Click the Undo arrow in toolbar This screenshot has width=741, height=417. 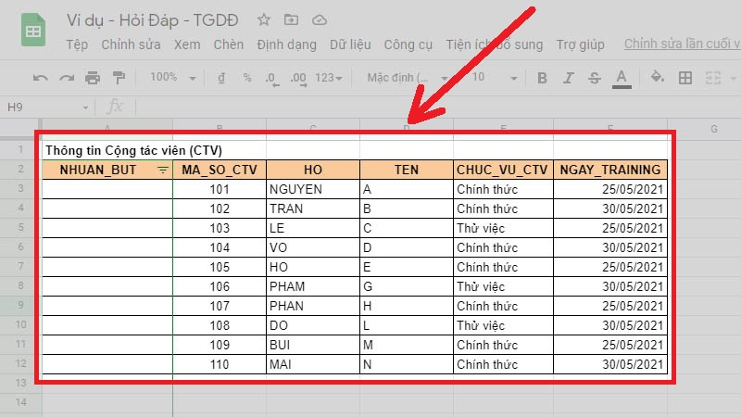point(41,78)
